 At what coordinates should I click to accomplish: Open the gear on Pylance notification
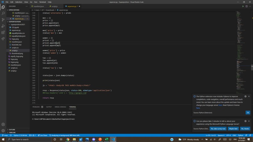(x=245, y=96)
